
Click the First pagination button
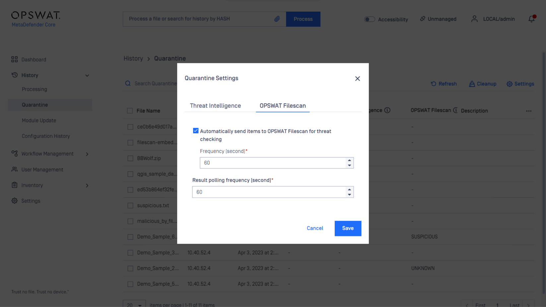click(x=480, y=305)
